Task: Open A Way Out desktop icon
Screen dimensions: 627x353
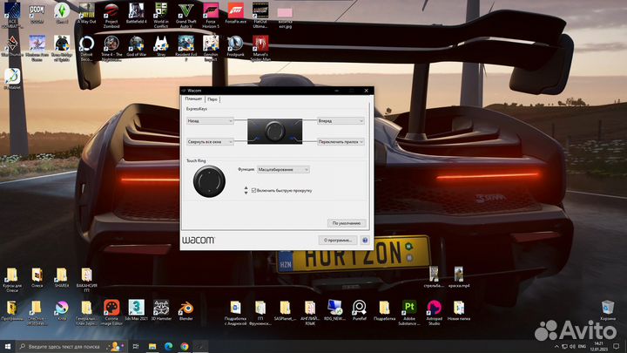Action: [86, 14]
